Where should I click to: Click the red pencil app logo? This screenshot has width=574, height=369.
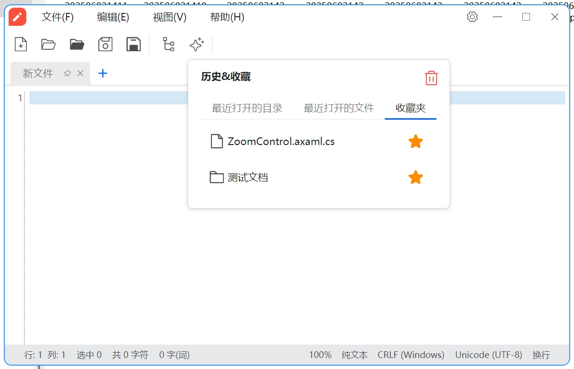[x=18, y=17]
